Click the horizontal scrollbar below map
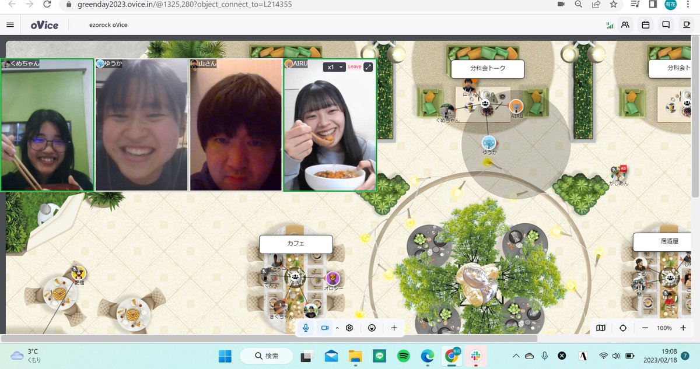The height and width of the screenshot is (369, 700). (269, 338)
